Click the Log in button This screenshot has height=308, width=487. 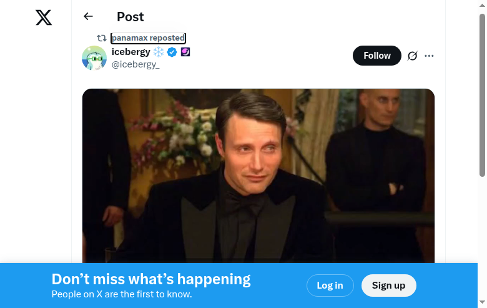[x=330, y=286]
